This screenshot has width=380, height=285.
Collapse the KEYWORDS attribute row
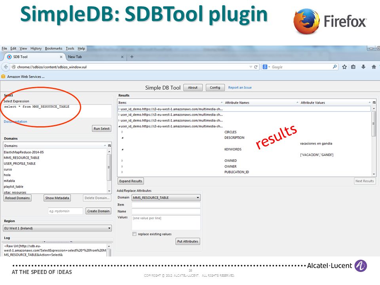tap(122, 149)
